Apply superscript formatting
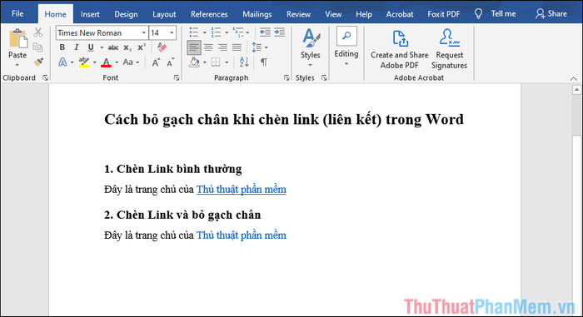 tap(142, 47)
